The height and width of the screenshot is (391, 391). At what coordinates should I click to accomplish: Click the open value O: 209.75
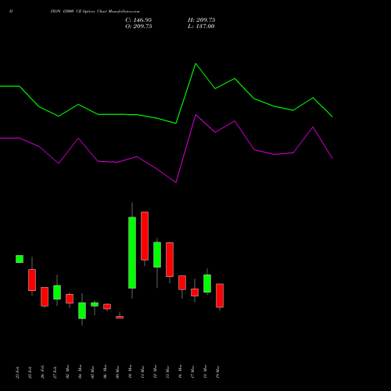(138, 27)
